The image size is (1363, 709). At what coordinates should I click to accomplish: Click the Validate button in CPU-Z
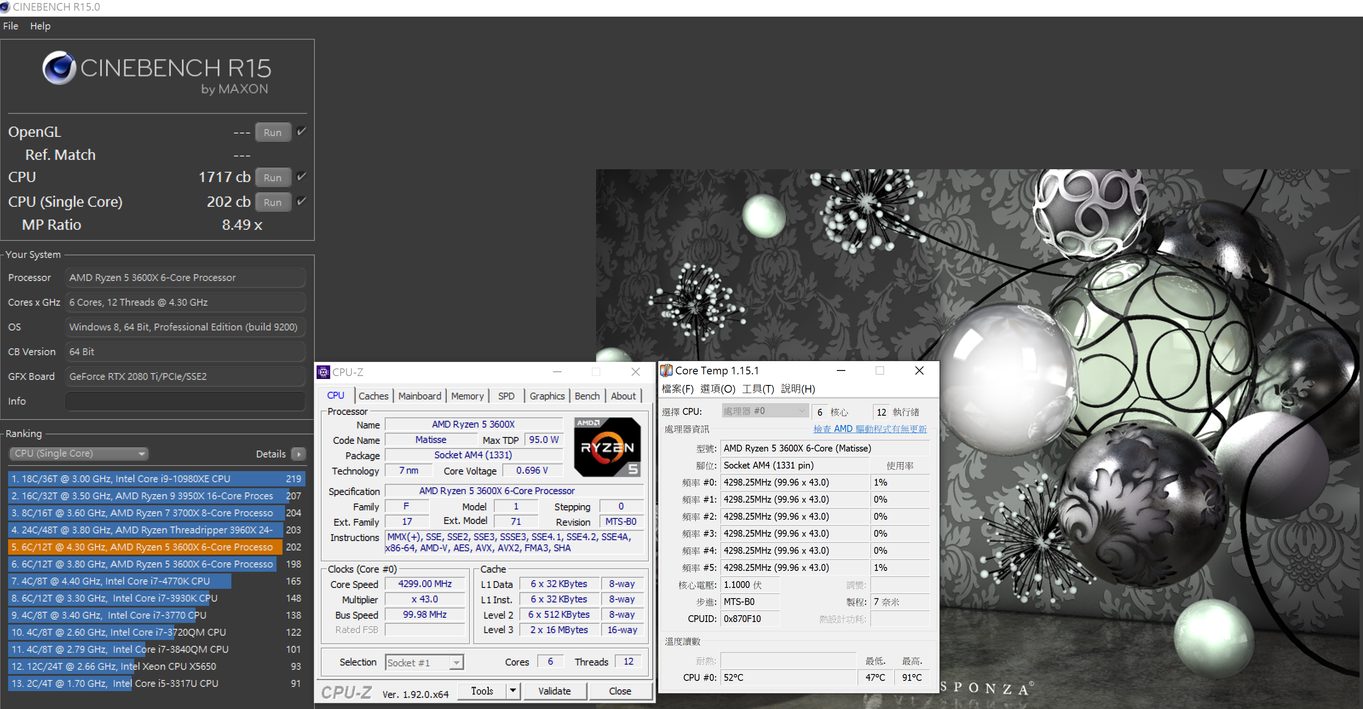pyautogui.click(x=554, y=691)
